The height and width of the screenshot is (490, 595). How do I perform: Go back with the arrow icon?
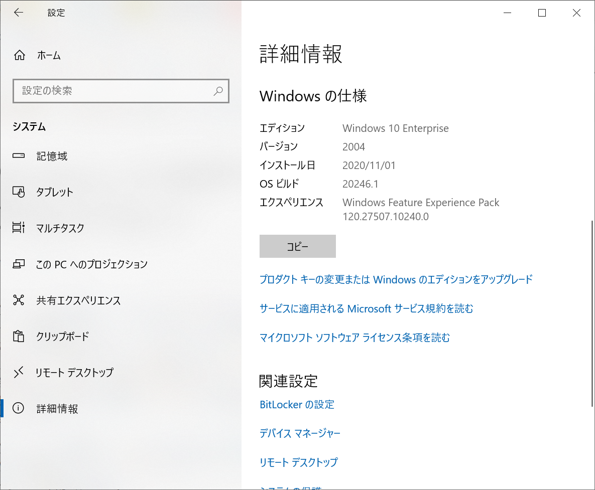click(x=18, y=13)
